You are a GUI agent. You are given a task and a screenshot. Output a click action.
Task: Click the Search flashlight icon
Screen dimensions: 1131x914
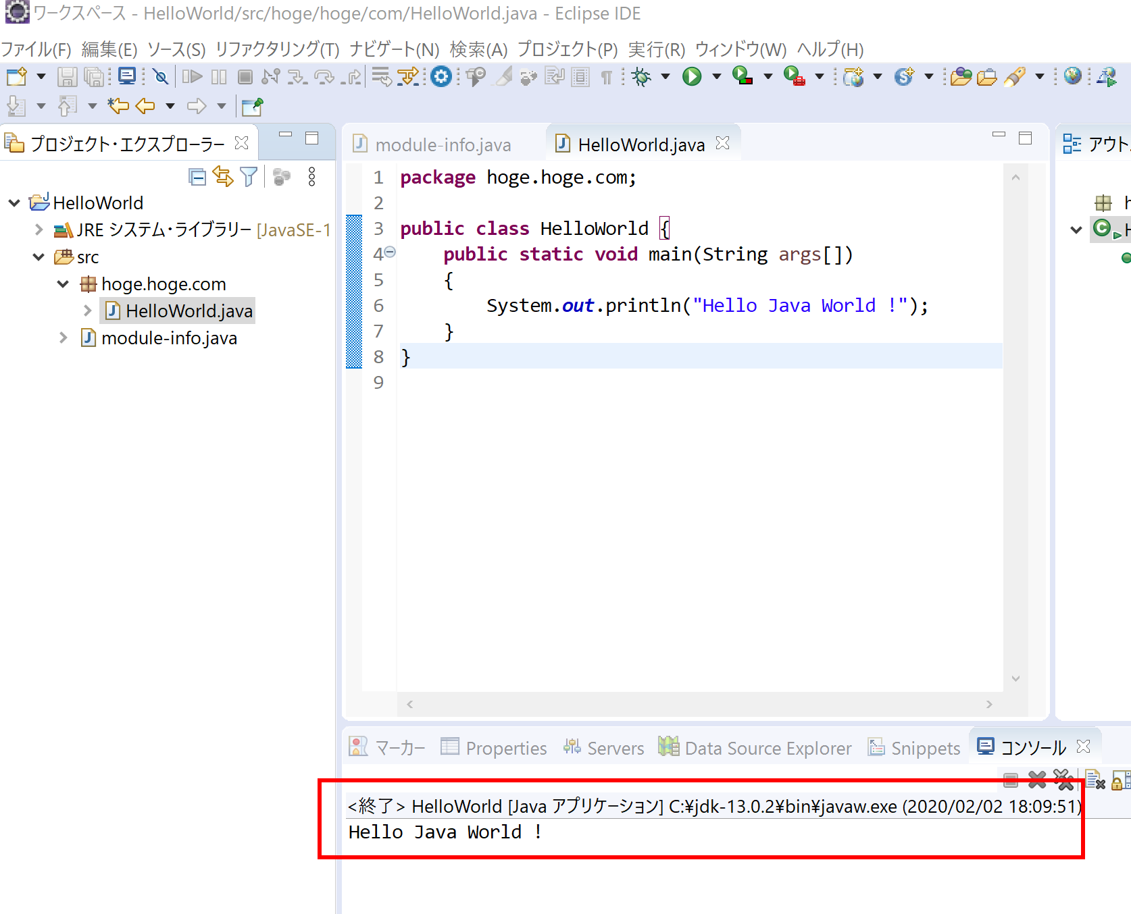1015,77
